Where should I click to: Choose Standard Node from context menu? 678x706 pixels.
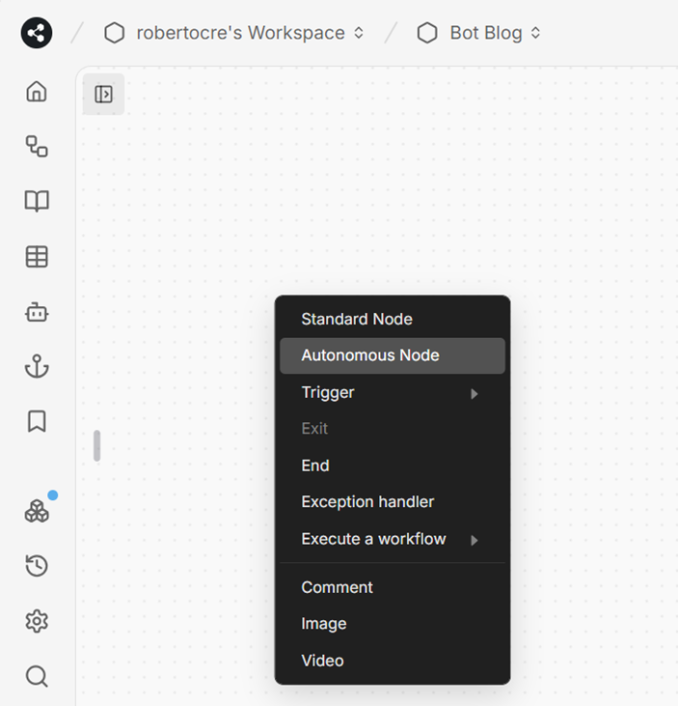(393, 320)
